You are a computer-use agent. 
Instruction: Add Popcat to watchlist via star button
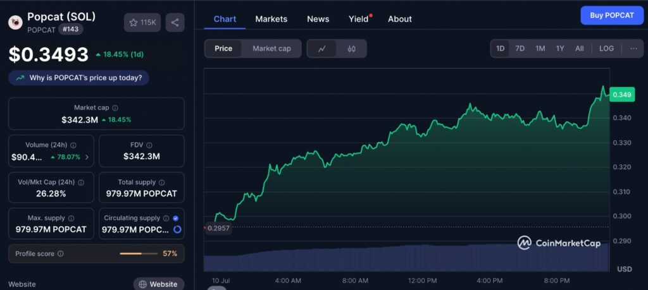pos(142,22)
